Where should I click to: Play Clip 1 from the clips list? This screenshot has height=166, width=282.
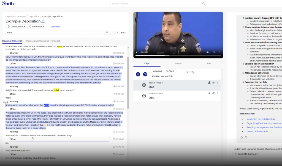144,85
